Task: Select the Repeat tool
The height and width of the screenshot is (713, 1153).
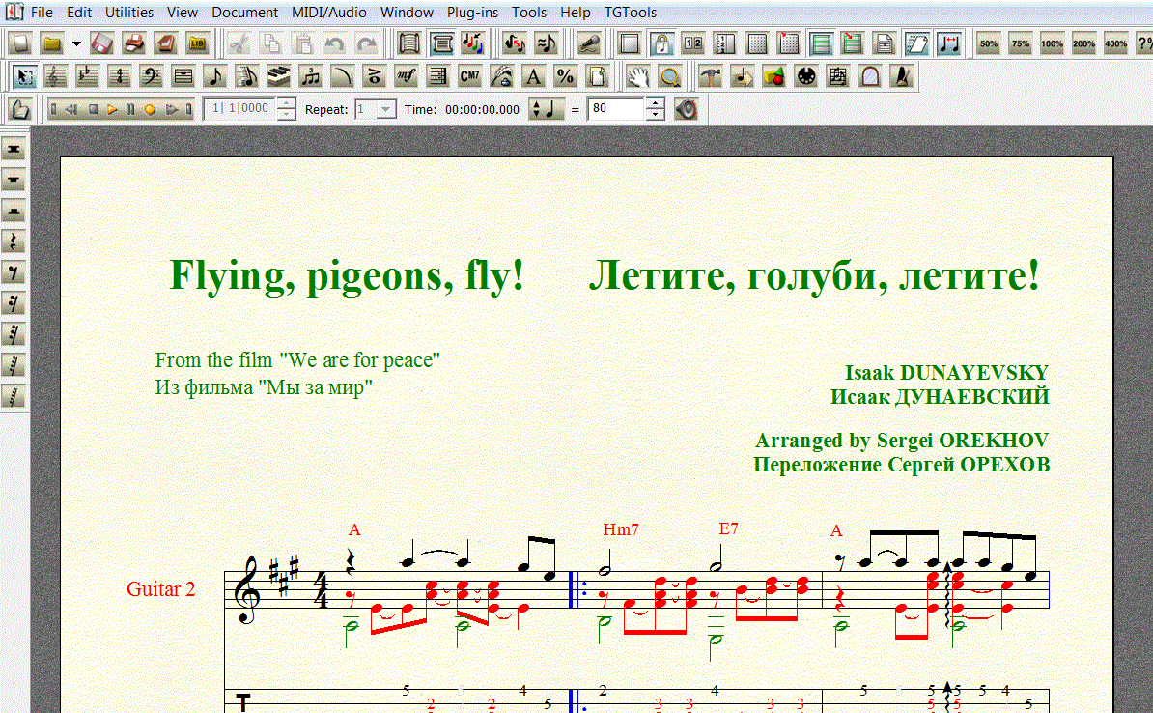Action: coord(437,76)
